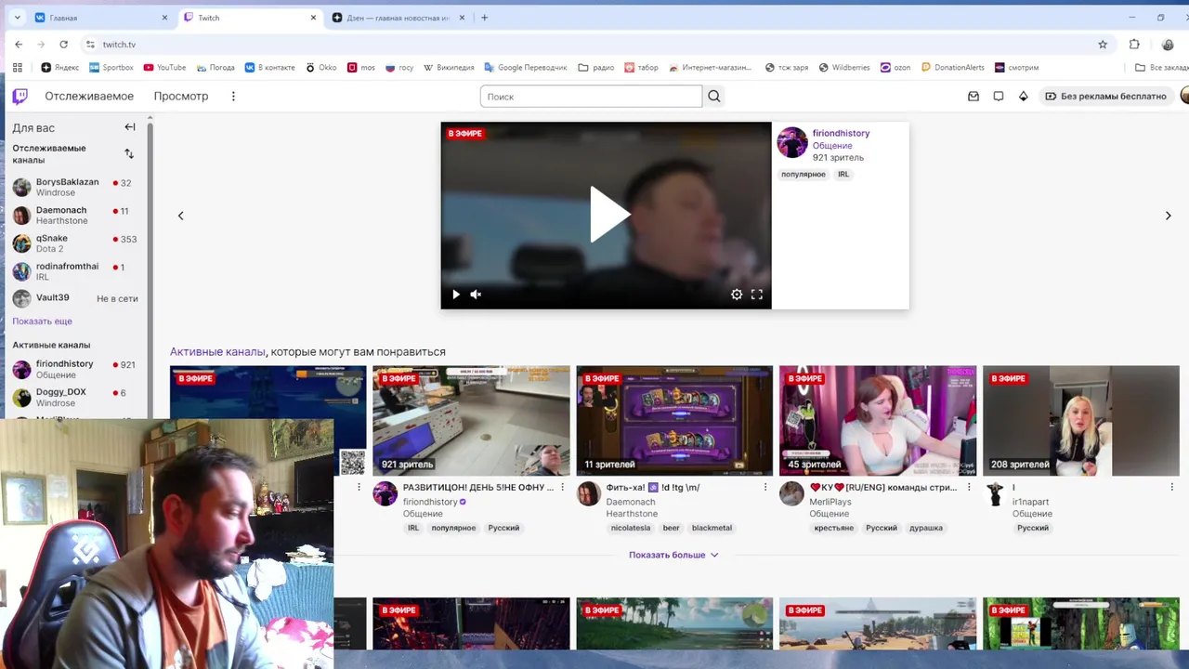Open Daemonach Hearthstone stream thumbnail
Viewport: 1189px width, 669px height.
674,421
